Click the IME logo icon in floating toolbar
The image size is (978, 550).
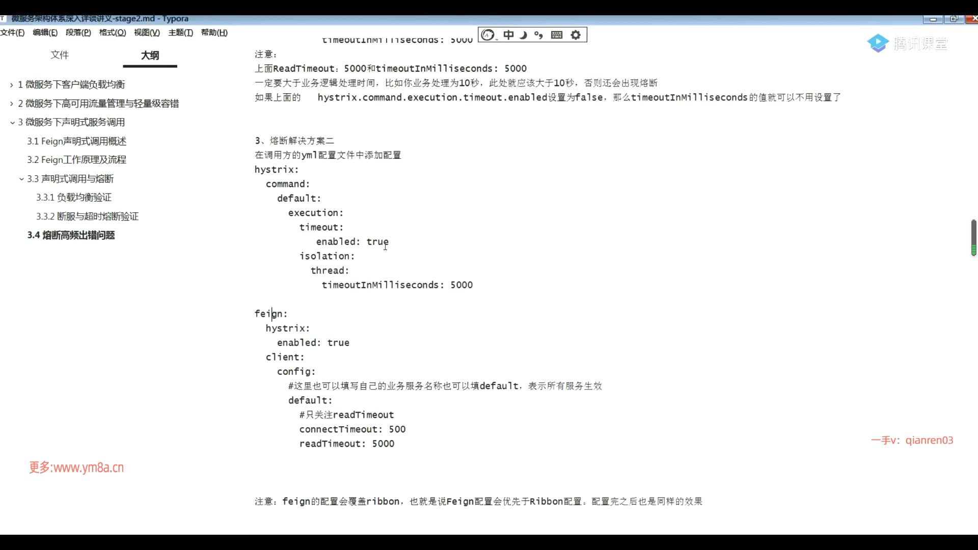click(x=488, y=35)
